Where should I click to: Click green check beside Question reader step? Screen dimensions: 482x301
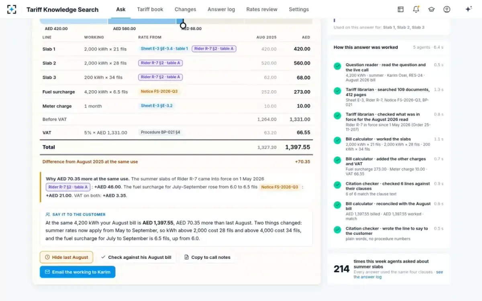337,66
